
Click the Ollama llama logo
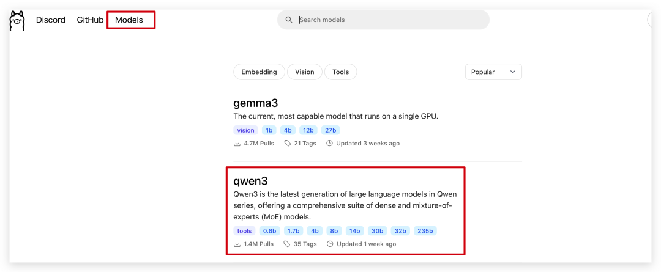point(17,20)
